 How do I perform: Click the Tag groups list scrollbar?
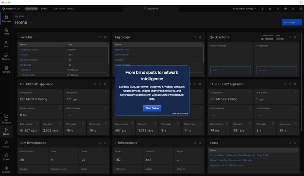pos(203,53)
